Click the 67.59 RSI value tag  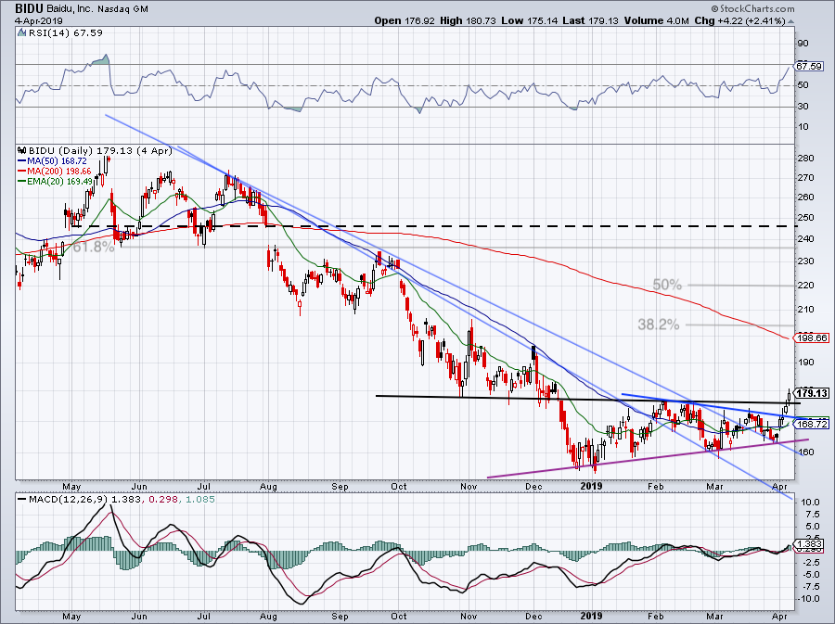[x=808, y=67]
